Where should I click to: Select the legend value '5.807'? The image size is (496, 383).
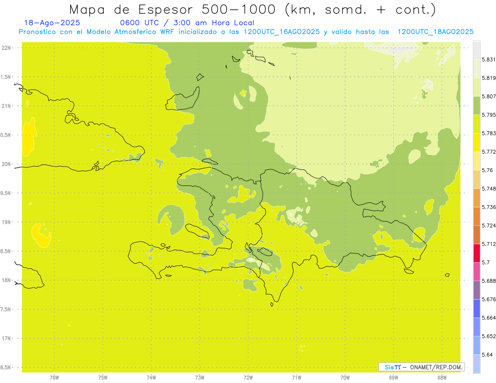pyautogui.click(x=489, y=97)
